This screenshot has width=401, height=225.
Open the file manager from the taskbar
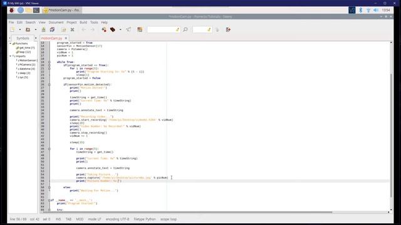[x=28, y=10]
